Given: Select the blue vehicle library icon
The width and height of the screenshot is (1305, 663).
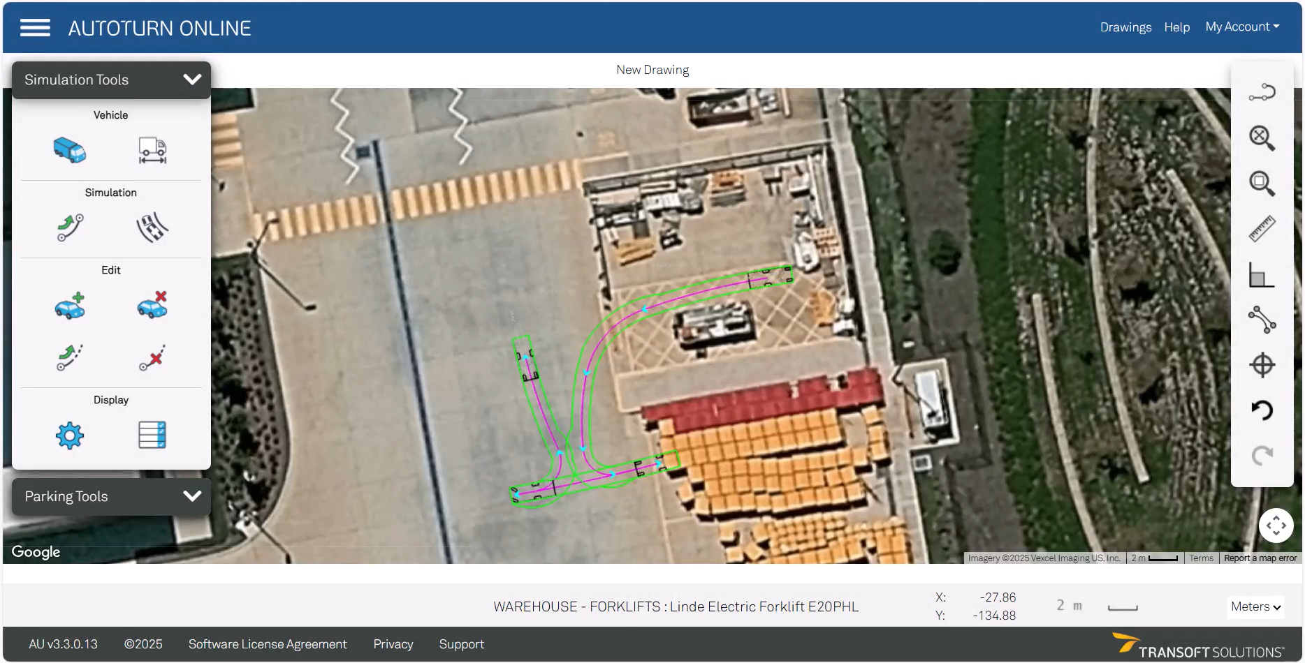Looking at the screenshot, I should coord(70,150).
